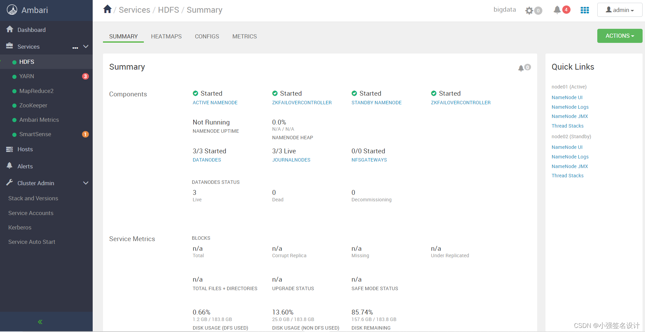Click YARN alert badge showing 3
This screenshot has height=332, width=645.
pyautogui.click(x=85, y=76)
